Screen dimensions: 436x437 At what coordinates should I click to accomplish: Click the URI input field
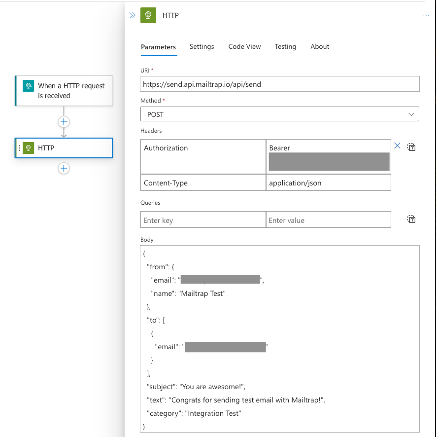click(279, 84)
